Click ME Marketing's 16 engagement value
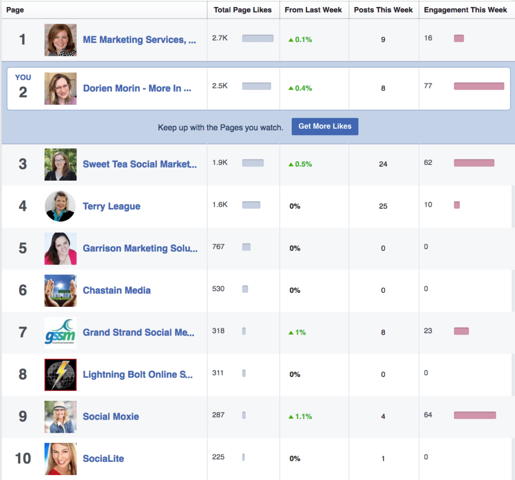This screenshot has height=480, width=515. (x=428, y=38)
